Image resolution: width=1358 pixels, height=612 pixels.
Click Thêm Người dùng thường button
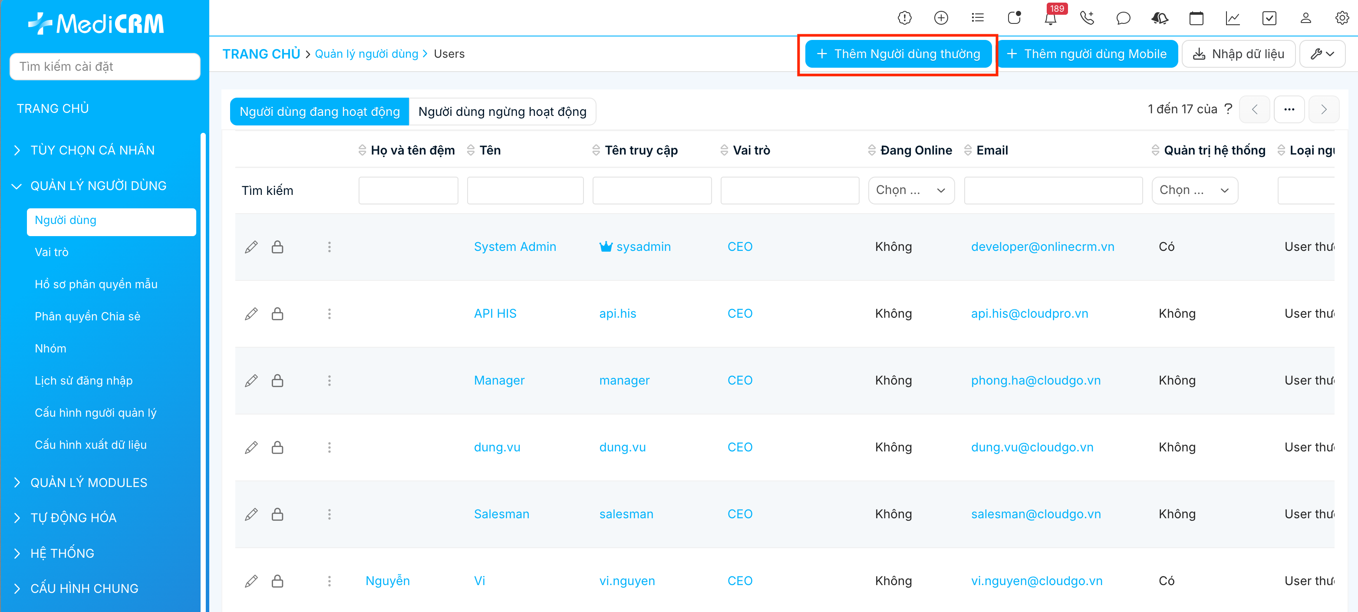point(898,54)
